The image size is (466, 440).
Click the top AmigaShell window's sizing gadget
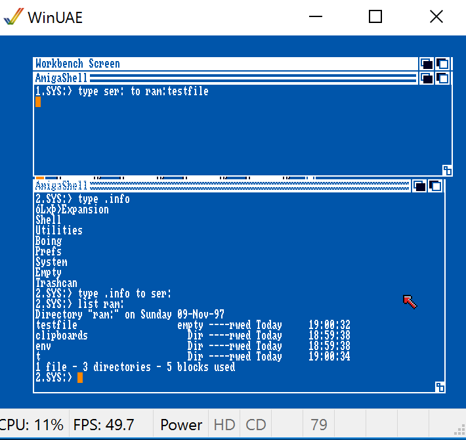tap(447, 170)
